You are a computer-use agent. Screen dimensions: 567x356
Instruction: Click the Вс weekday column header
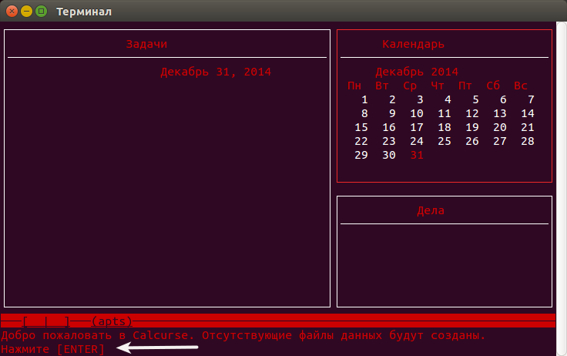pyautogui.click(x=521, y=86)
